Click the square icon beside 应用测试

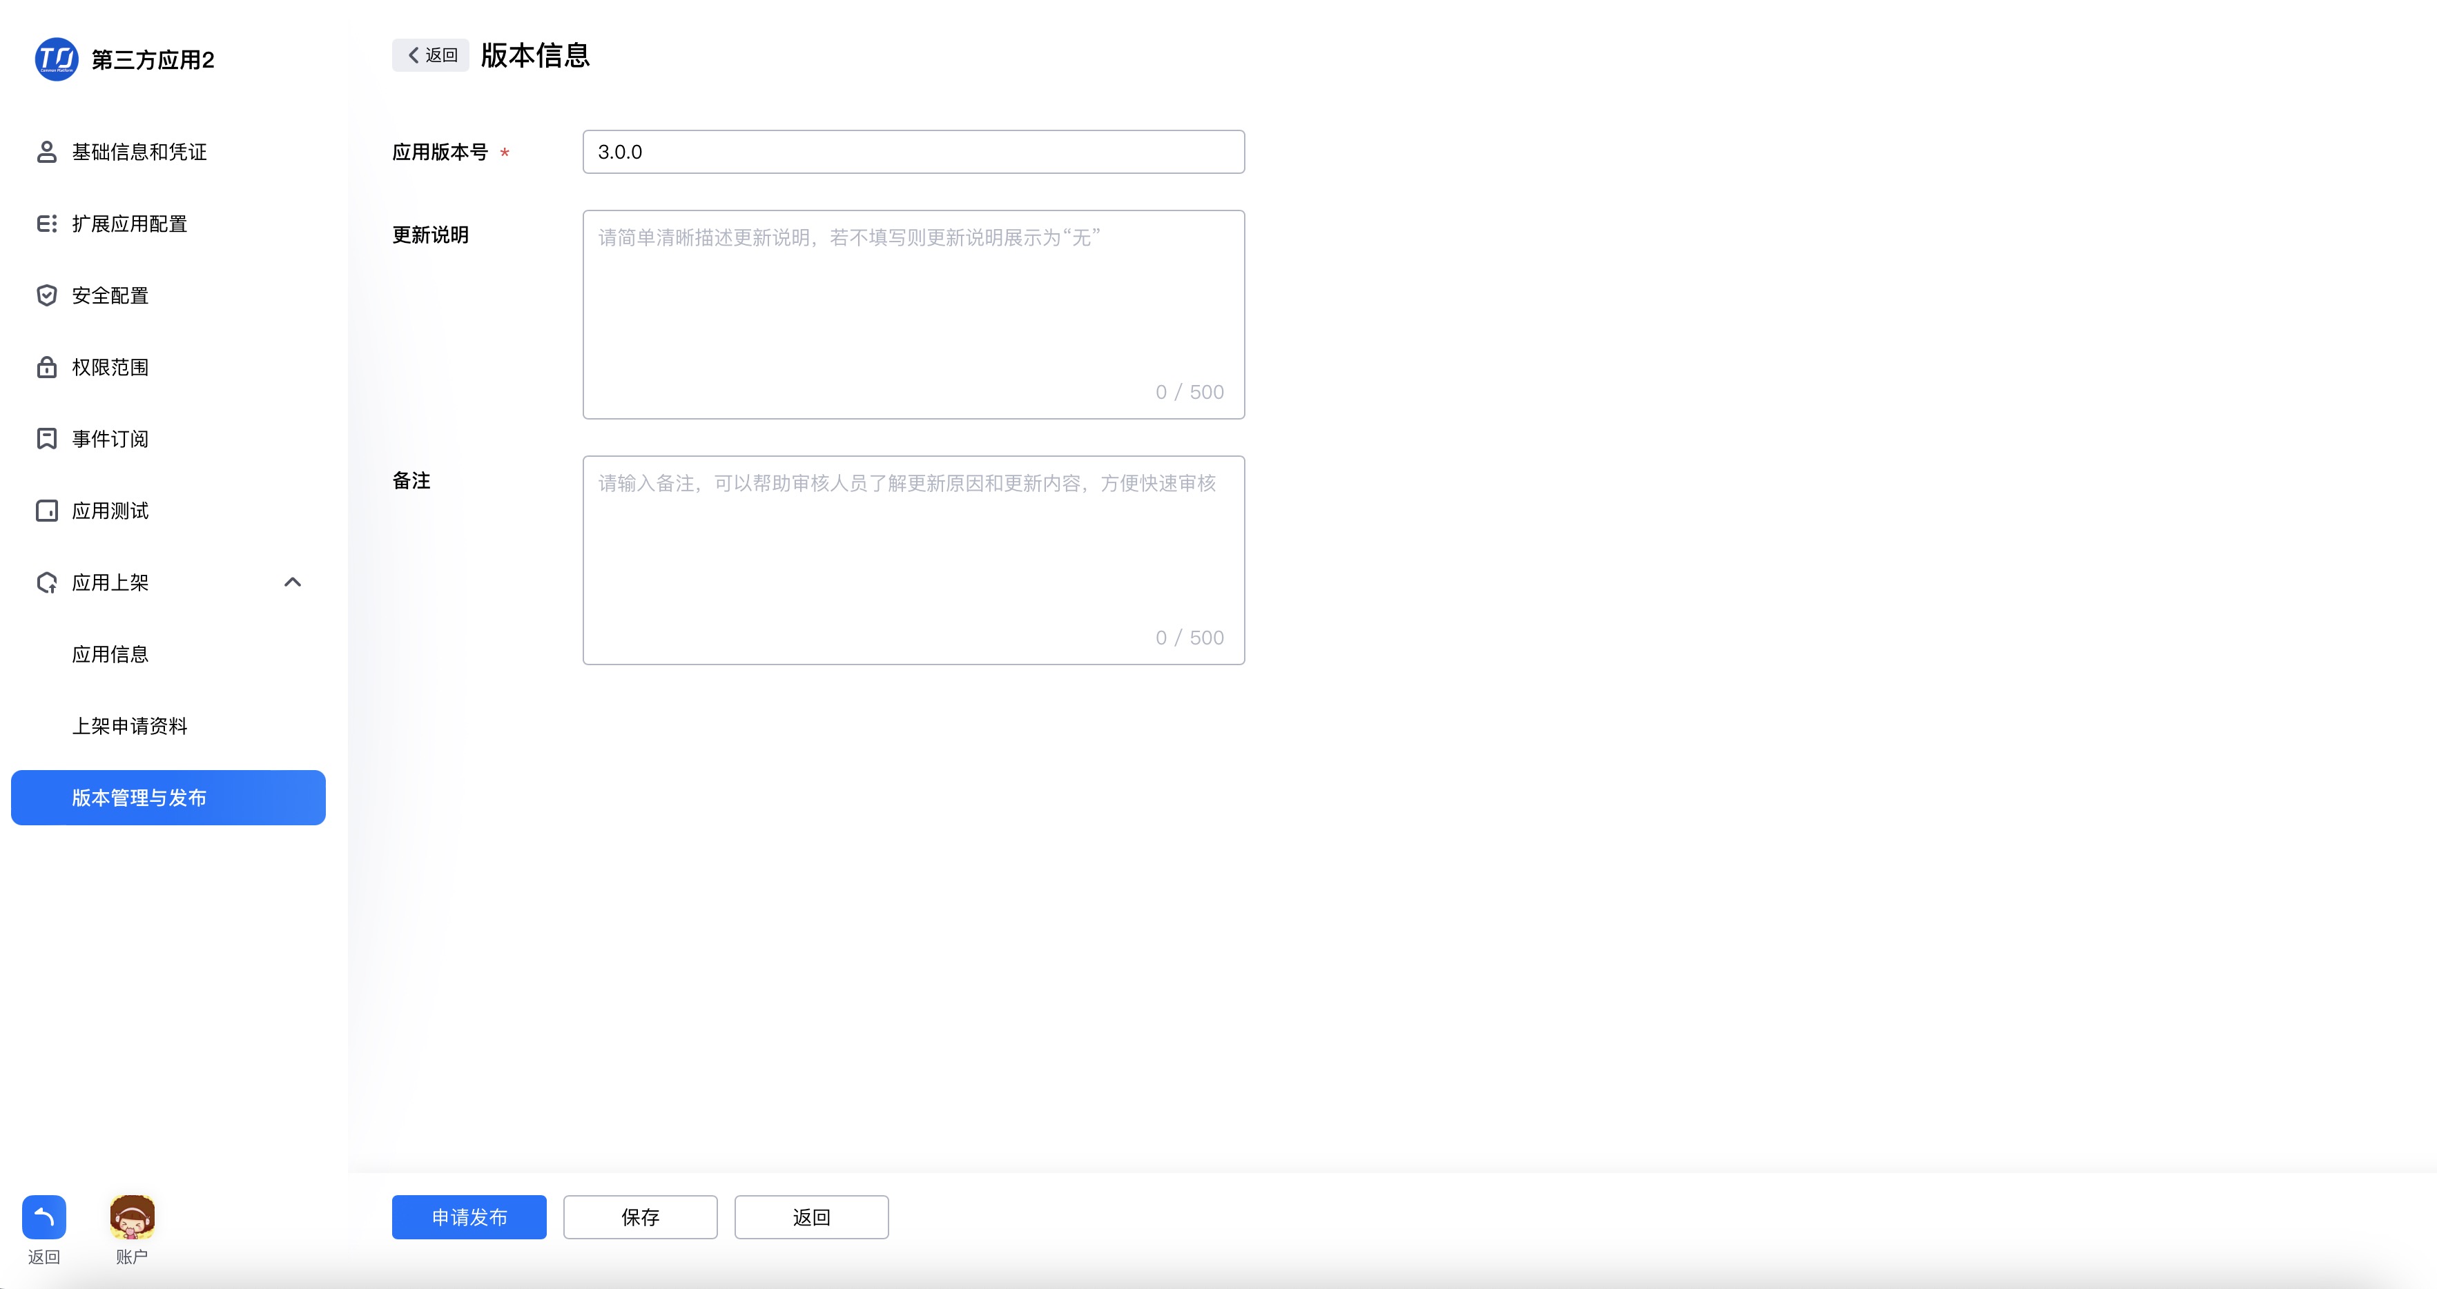pos(46,511)
